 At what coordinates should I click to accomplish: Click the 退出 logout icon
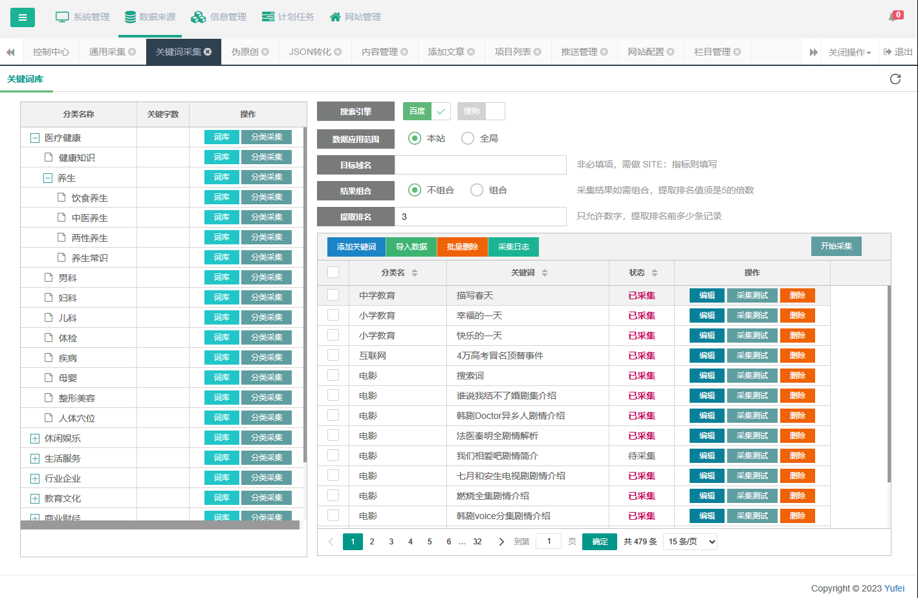tap(888, 52)
